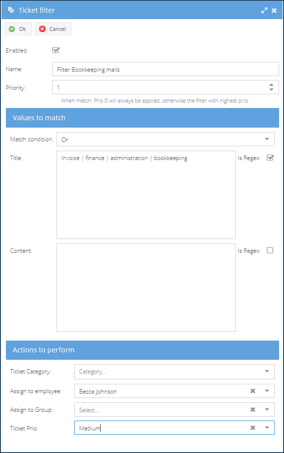This screenshot has width=284, height=453.
Task: Confirm with the Ok button
Action: [18, 29]
